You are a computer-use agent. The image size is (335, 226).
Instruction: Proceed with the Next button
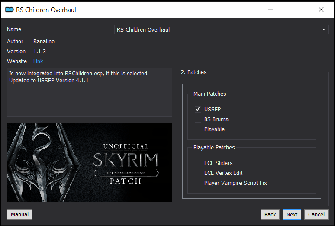pos(292,214)
